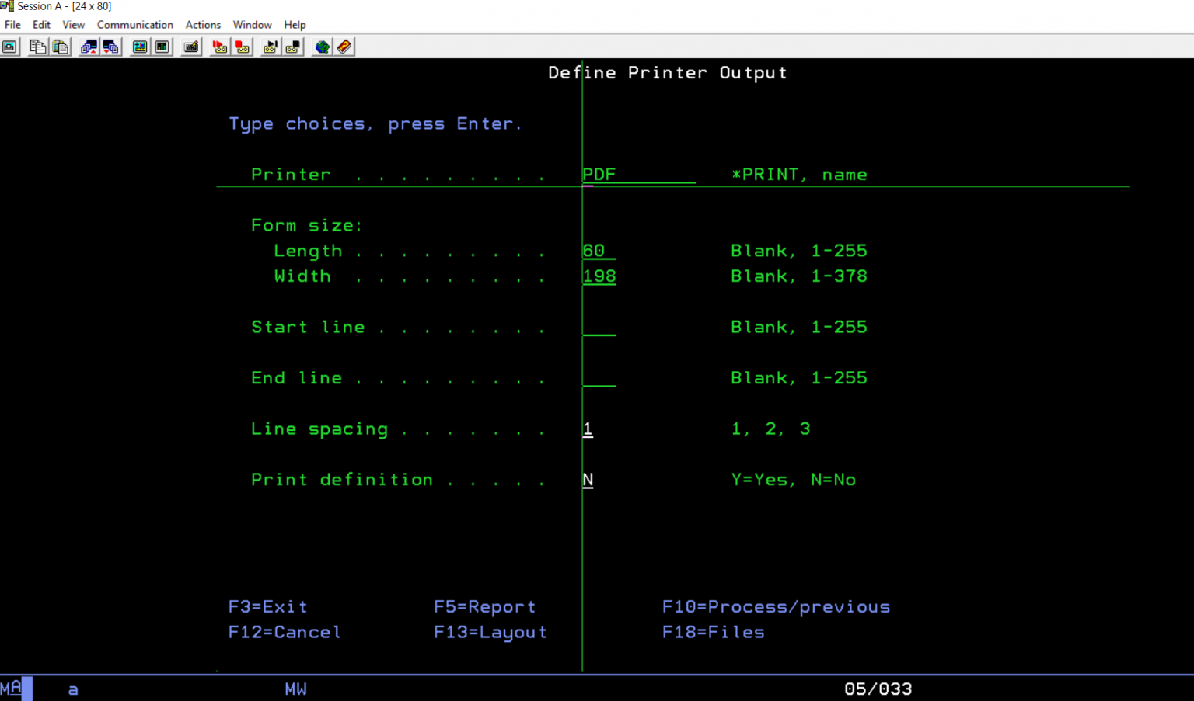Paste from clipboard using toolbar icon
Screen dimensions: 1194x701
point(61,47)
